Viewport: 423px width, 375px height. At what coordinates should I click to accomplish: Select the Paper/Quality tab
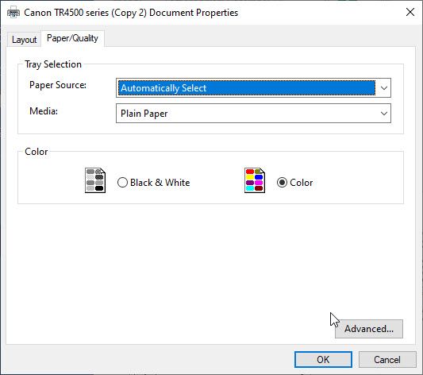pyautogui.click(x=72, y=38)
